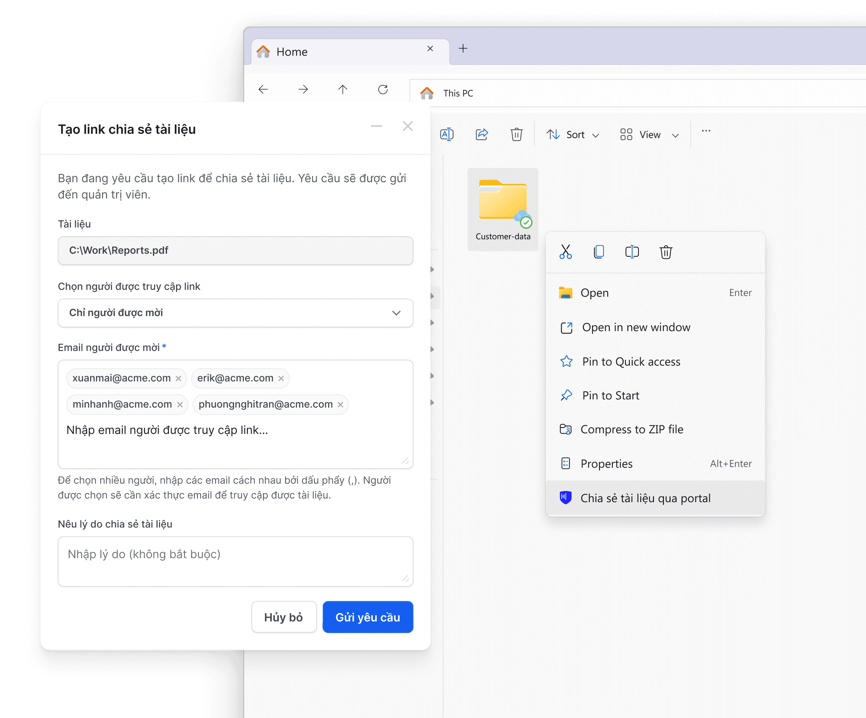Go up one folder level arrow
The image size is (866, 718).
[x=343, y=89]
